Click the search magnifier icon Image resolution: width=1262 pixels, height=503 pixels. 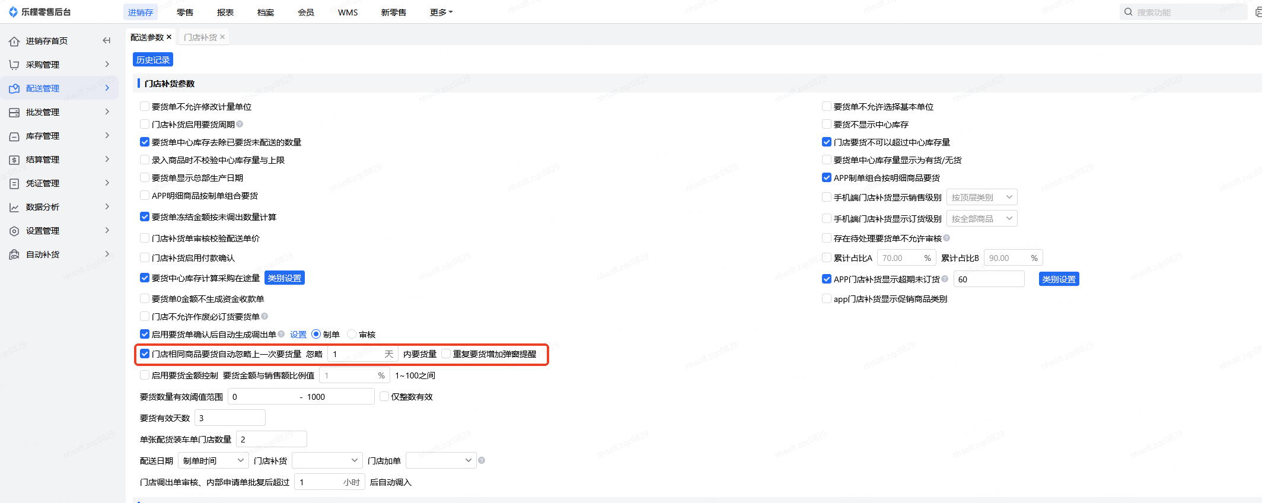point(1128,12)
